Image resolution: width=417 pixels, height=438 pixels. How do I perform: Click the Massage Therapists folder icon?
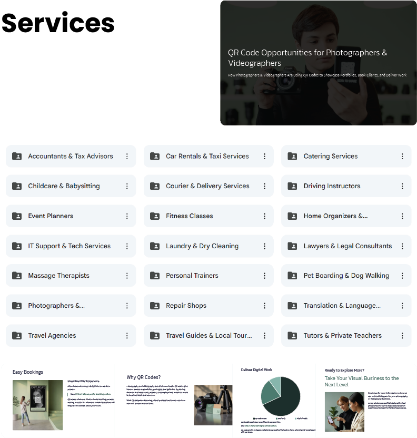click(17, 276)
